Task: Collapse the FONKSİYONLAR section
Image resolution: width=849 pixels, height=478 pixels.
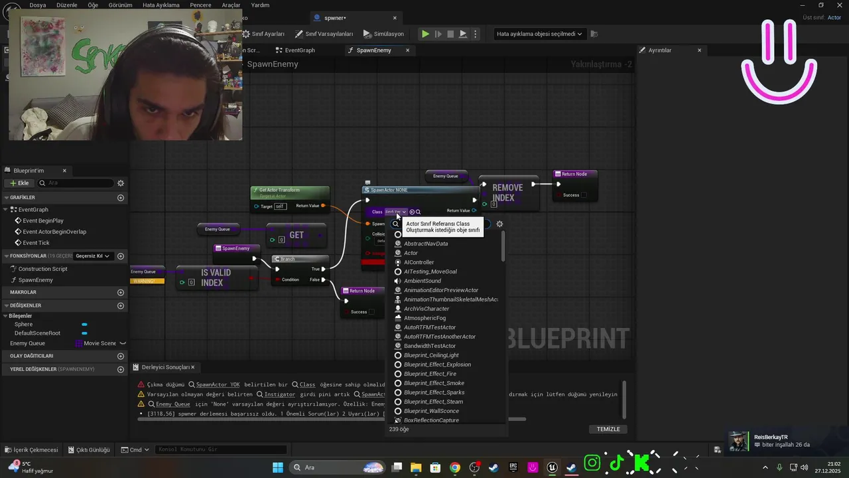Action: coord(6,256)
